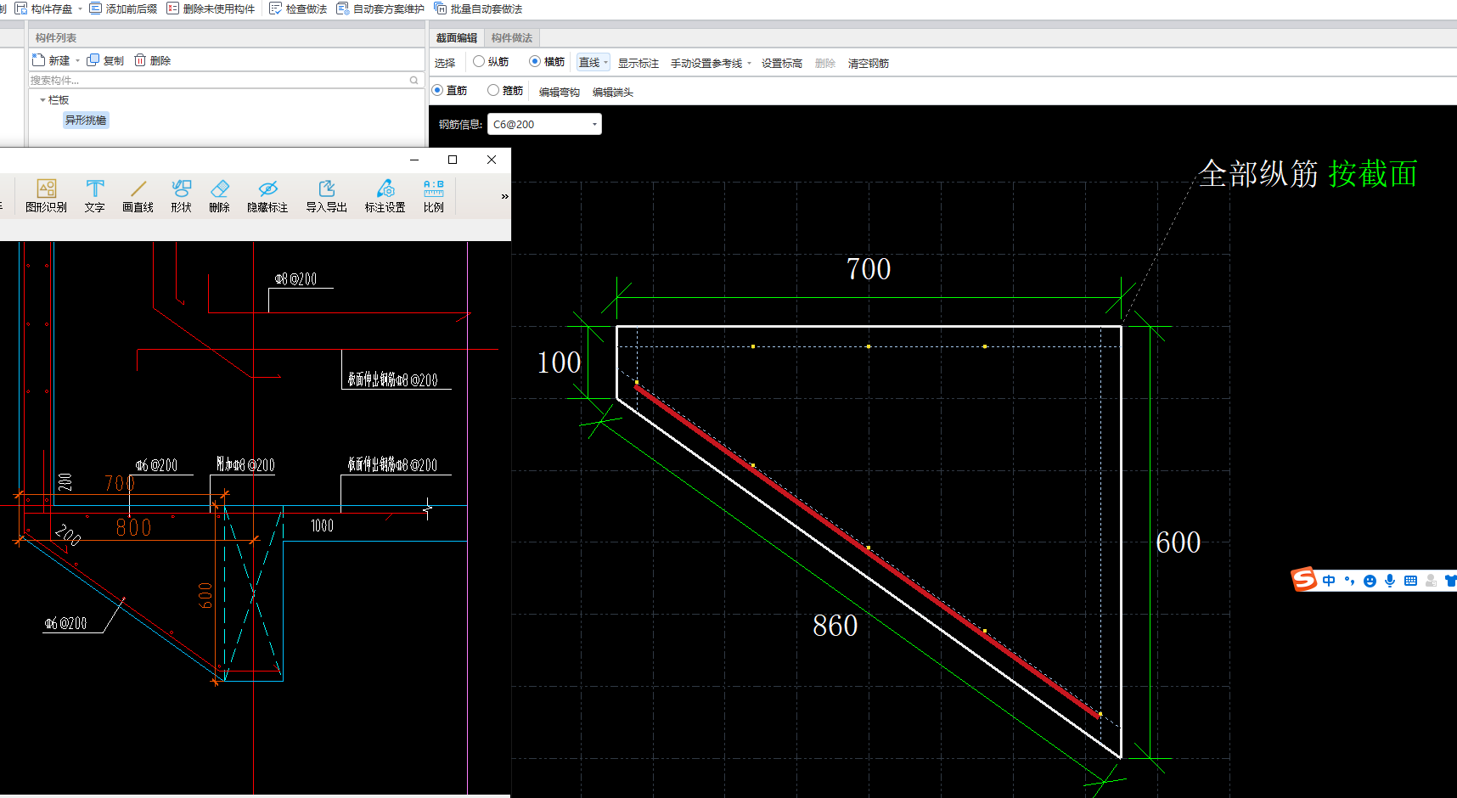Screen dimensions: 1457x798
Task: Click the Sogou microphone voice icon
Action: (1390, 581)
